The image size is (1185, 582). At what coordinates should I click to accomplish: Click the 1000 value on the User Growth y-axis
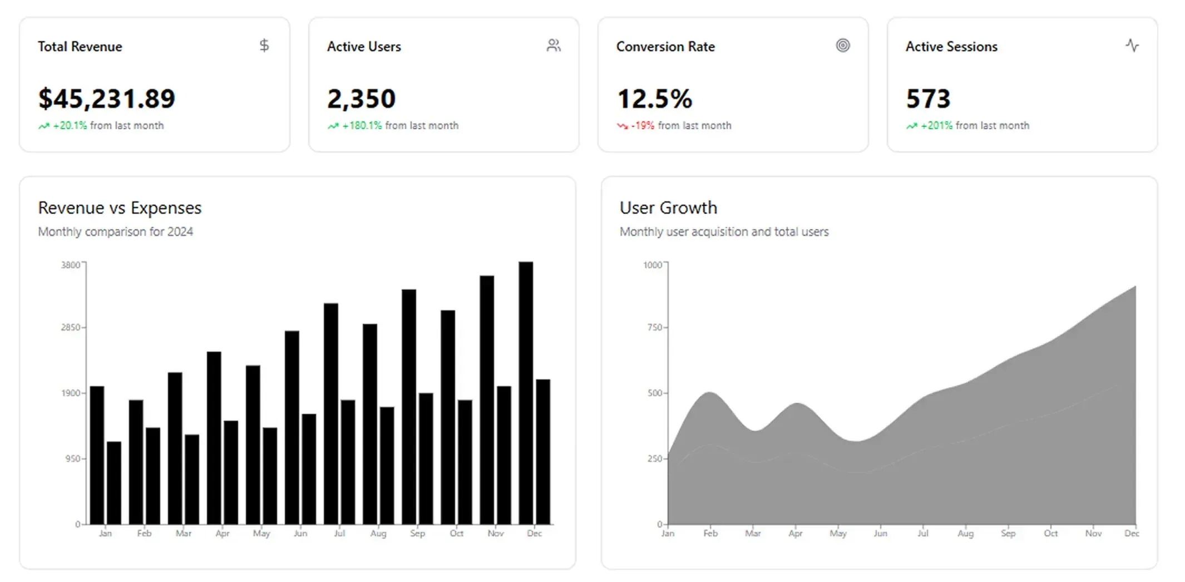point(653,265)
